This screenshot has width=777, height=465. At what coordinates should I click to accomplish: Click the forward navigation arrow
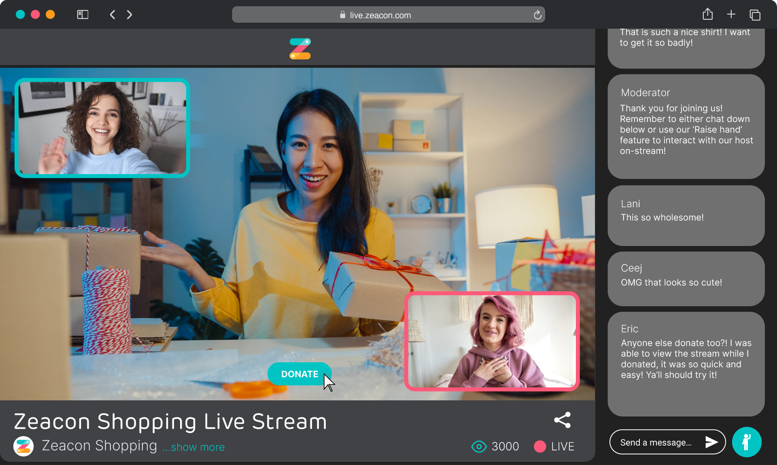tap(129, 15)
